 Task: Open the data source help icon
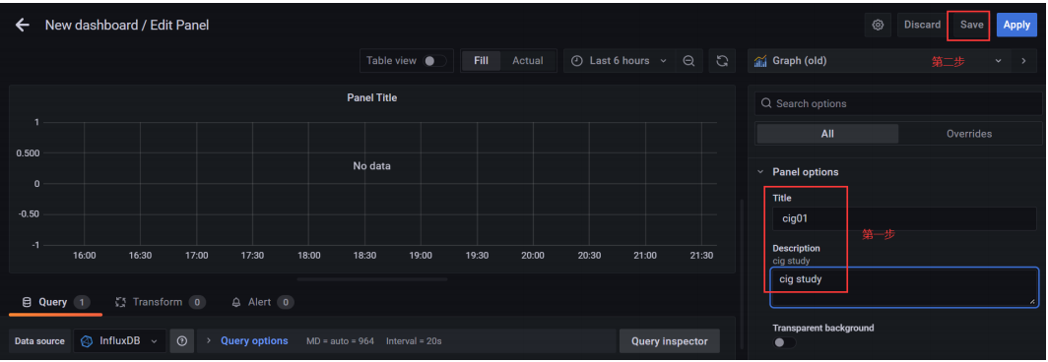(x=182, y=340)
